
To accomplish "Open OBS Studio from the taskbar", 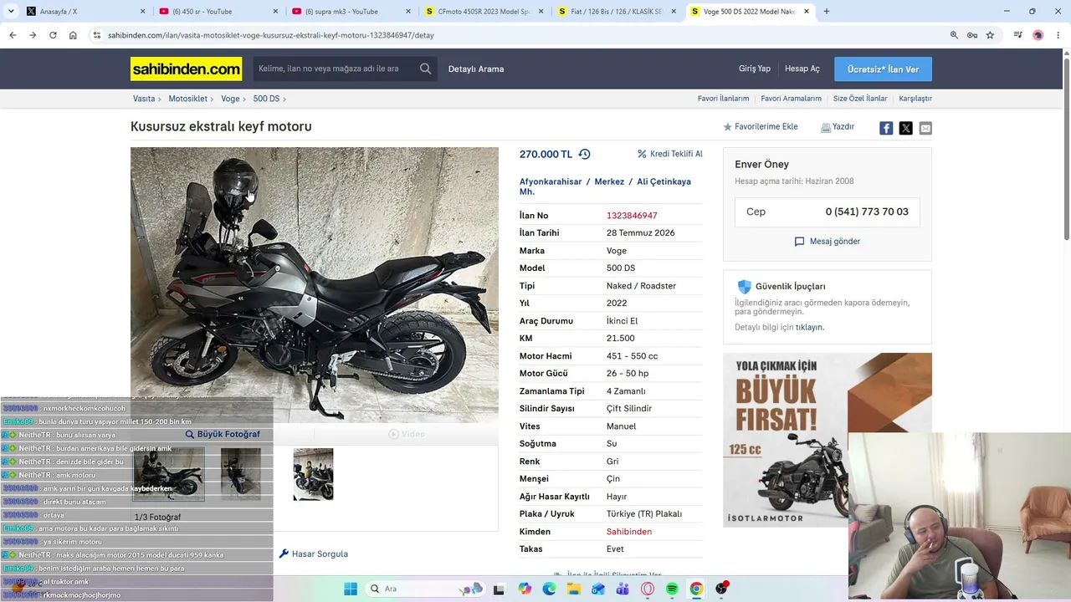I will click(x=721, y=589).
